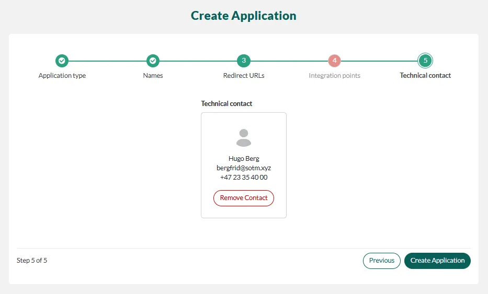Go to the Application type step label
The width and height of the screenshot is (488, 294).
click(x=62, y=76)
